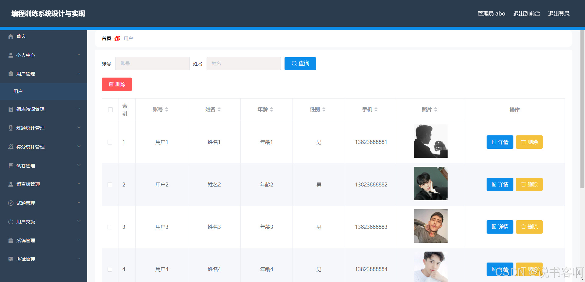Click the phone number 13823888884
585x282 pixels.
point(371,269)
